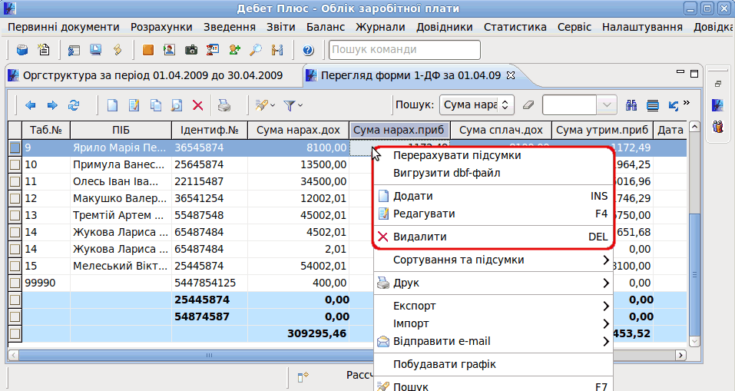Click the blank new record icon in table toolbar

112,105
